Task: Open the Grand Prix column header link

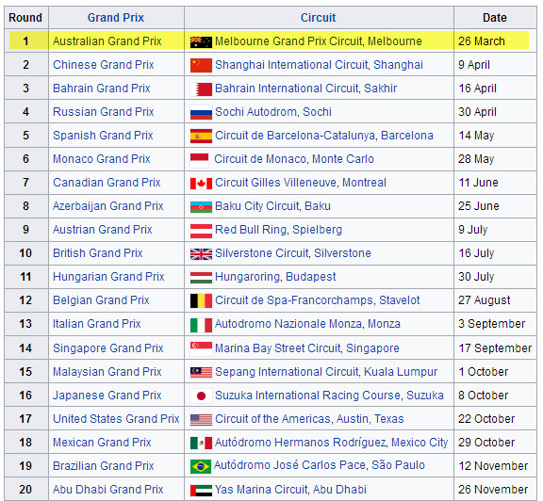Action: tap(116, 18)
